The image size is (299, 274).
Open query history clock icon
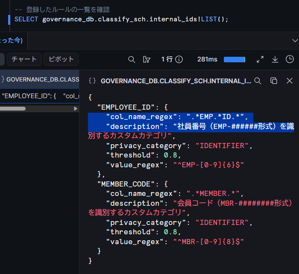290,59
